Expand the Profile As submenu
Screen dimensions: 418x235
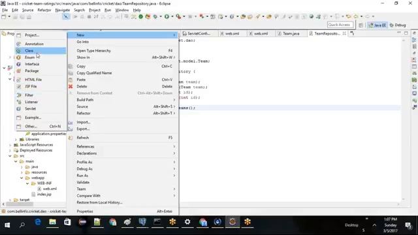123,162
